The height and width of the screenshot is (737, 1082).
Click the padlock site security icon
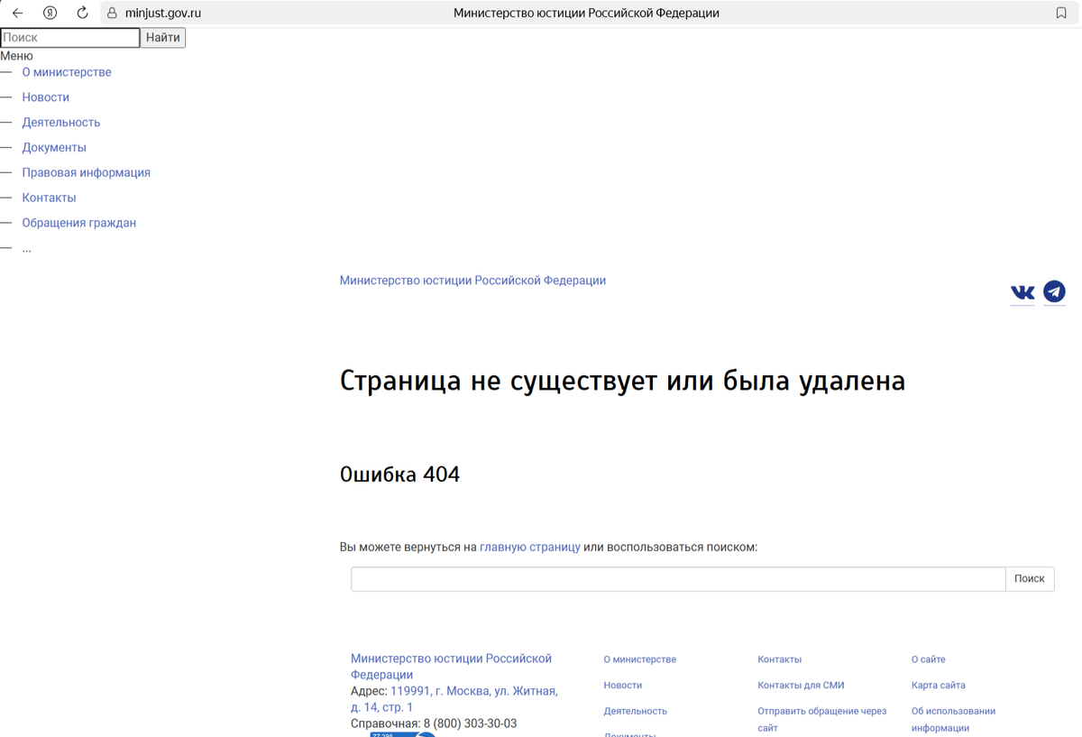tap(113, 14)
